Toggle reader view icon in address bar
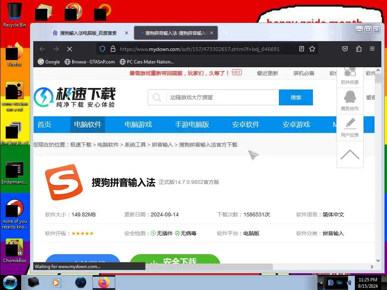Screen dimensions: 387x290 tap(301, 49)
